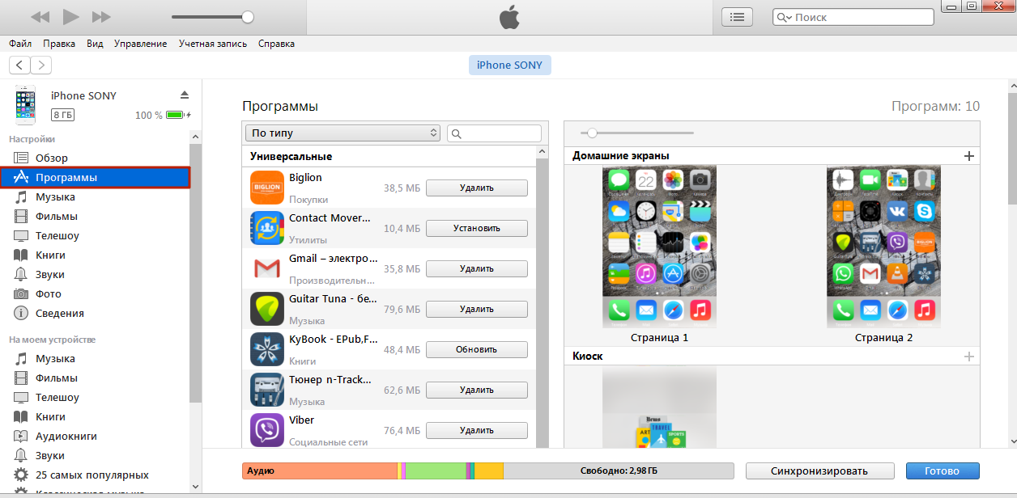Remove Guitar Tuna with Удалить button
This screenshot has width=1017, height=498.
click(477, 309)
